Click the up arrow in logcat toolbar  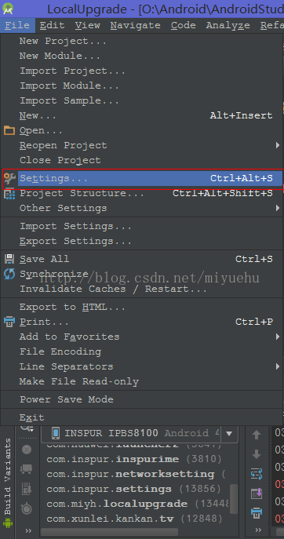pyautogui.click(x=257, y=435)
